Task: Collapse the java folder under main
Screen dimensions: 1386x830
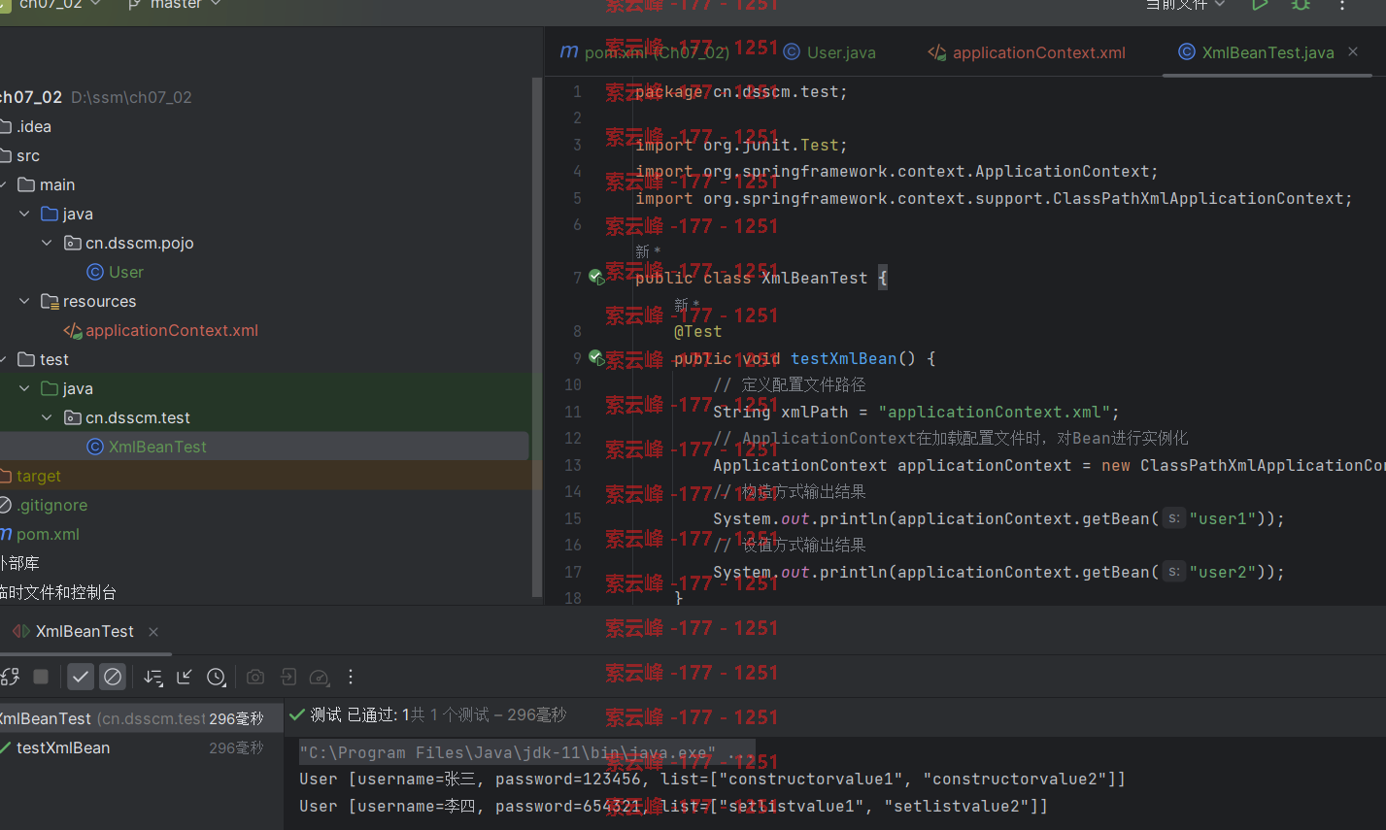Action: [x=24, y=214]
